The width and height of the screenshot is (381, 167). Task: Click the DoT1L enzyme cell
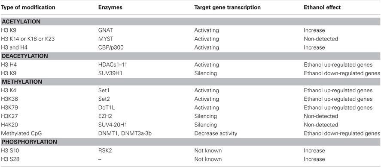pyautogui.click(x=105, y=108)
